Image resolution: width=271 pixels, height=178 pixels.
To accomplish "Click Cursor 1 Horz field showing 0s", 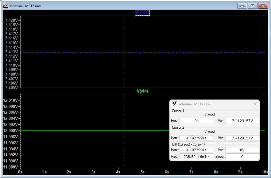I will click(196, 121).
